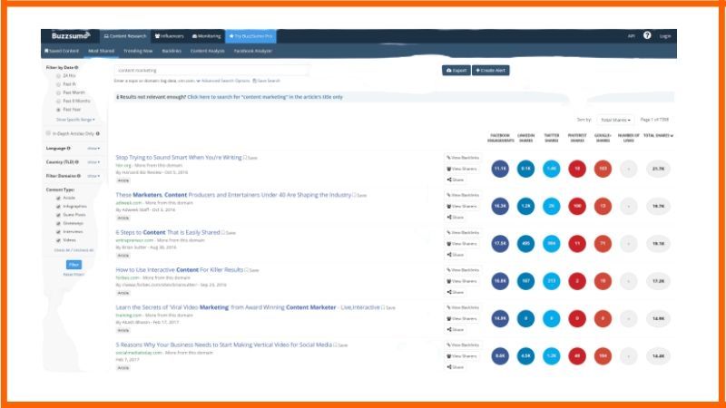Screen dimensions: 726x408
Task: Click the Login link
Action: pos(665,36)
